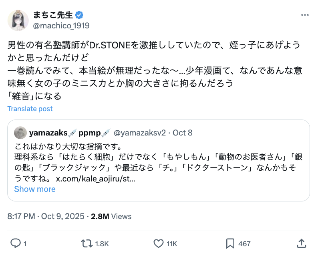Click the blue verified badge
Screen dimensions: 318x259
79,15
